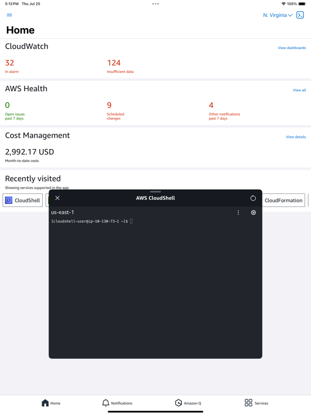Open View details for Cost Management

[296, 137]
